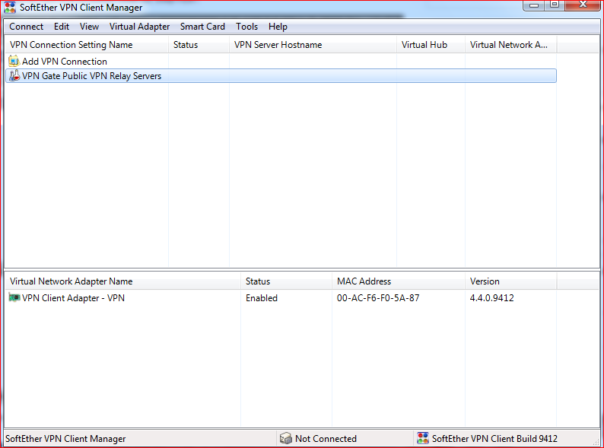Open the Smart Card menu

202,27
